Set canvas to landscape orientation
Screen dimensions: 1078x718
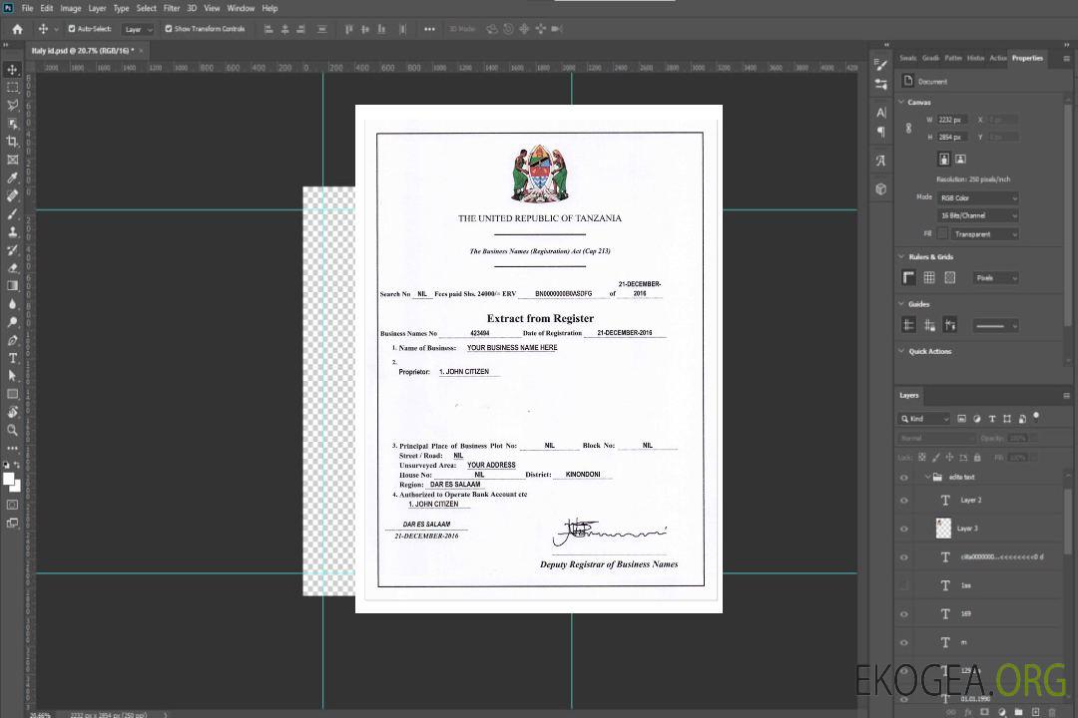pyautogui.click(x=960, y=160)
